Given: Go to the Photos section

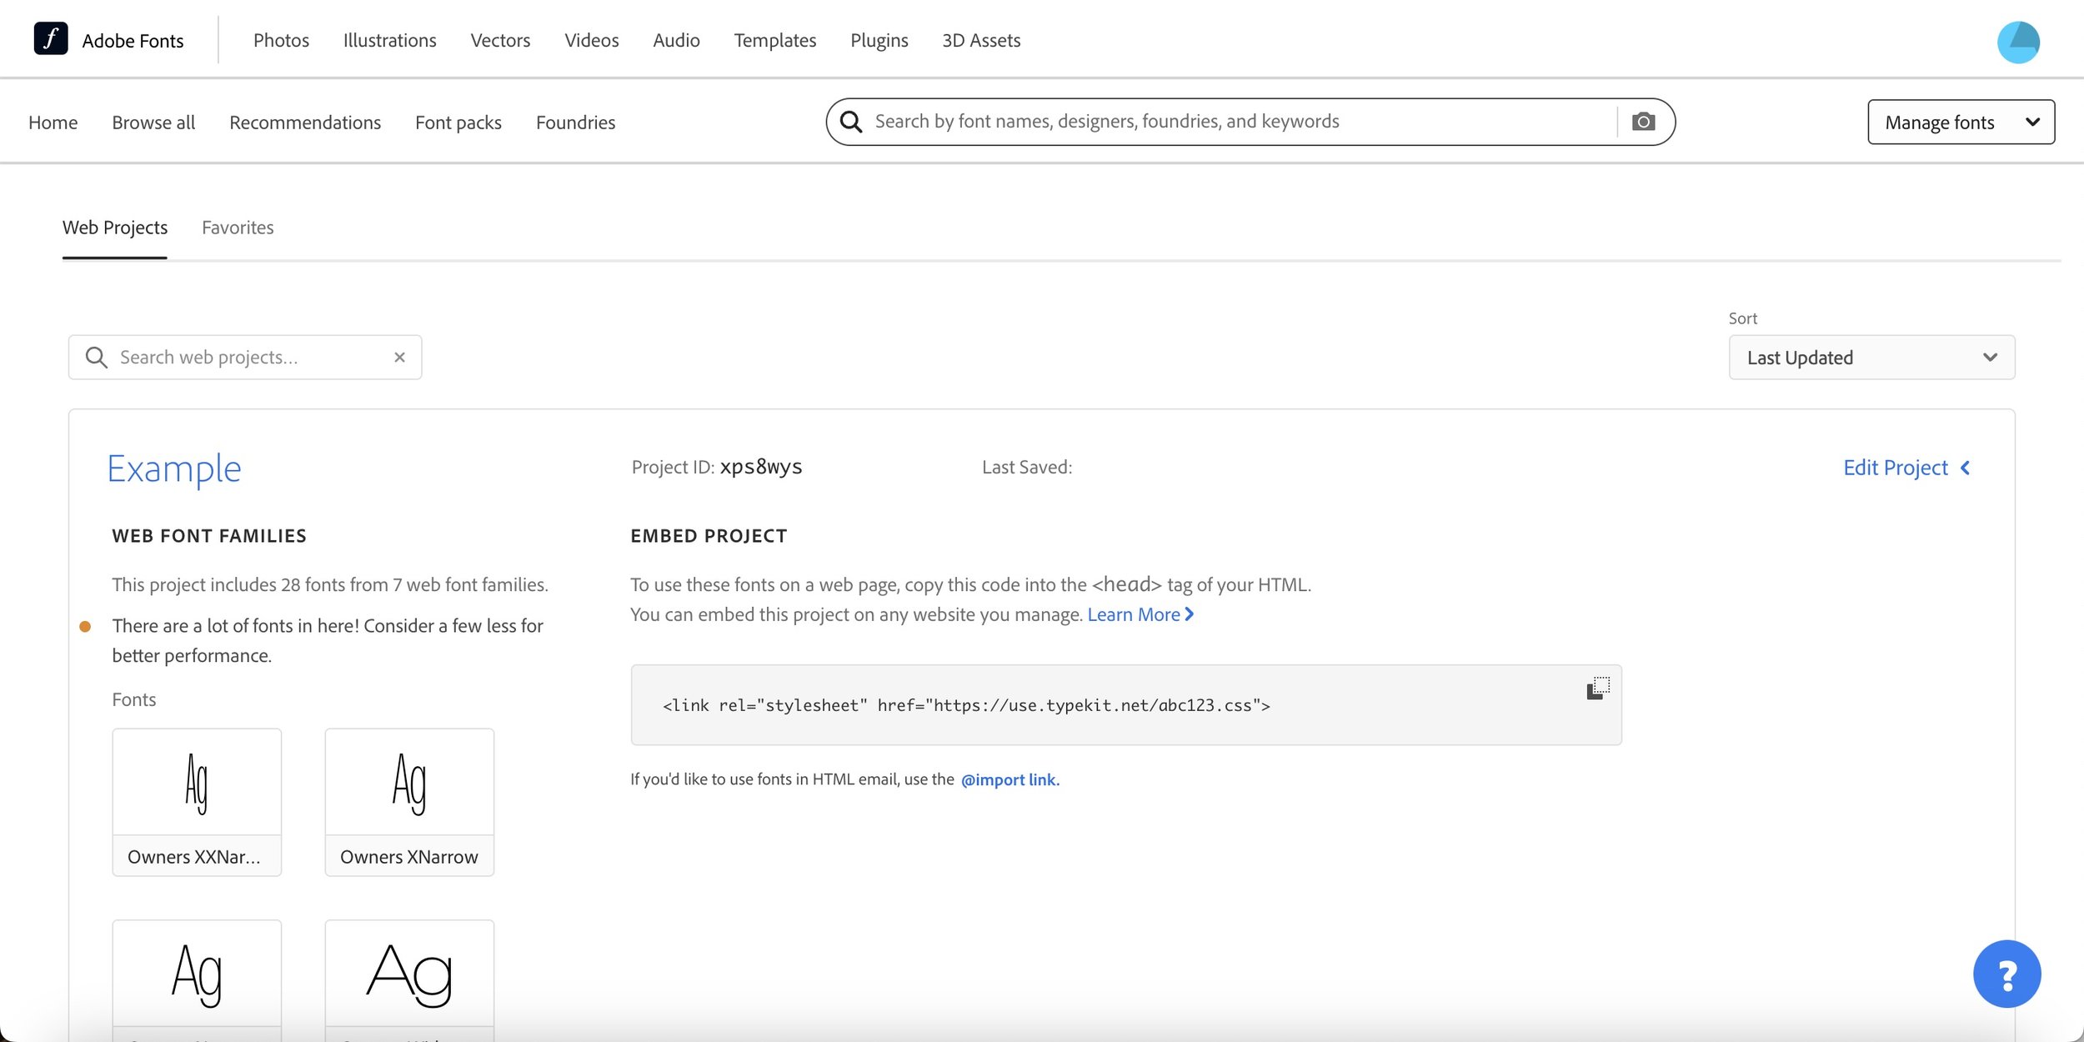Looking at the screenshot, I should coord(281,40).
